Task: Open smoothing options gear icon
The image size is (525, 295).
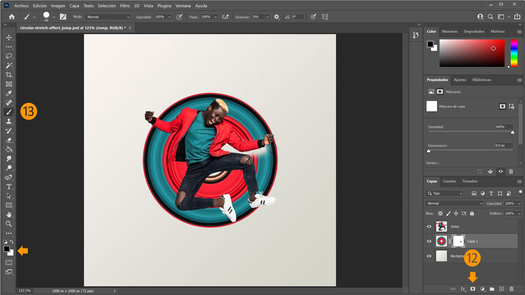Action: [277, 17]
